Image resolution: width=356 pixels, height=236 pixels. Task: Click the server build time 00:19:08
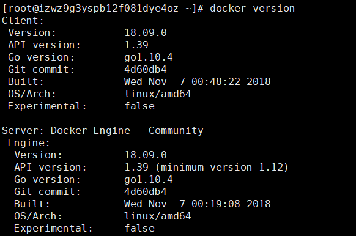[216, 204]
